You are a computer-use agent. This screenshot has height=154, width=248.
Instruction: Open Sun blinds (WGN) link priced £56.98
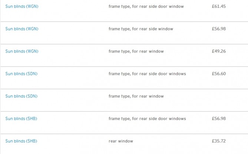pos(22,29)
